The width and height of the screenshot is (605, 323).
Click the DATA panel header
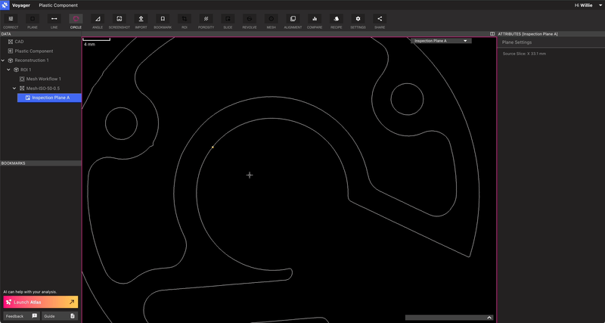[41, 34]
